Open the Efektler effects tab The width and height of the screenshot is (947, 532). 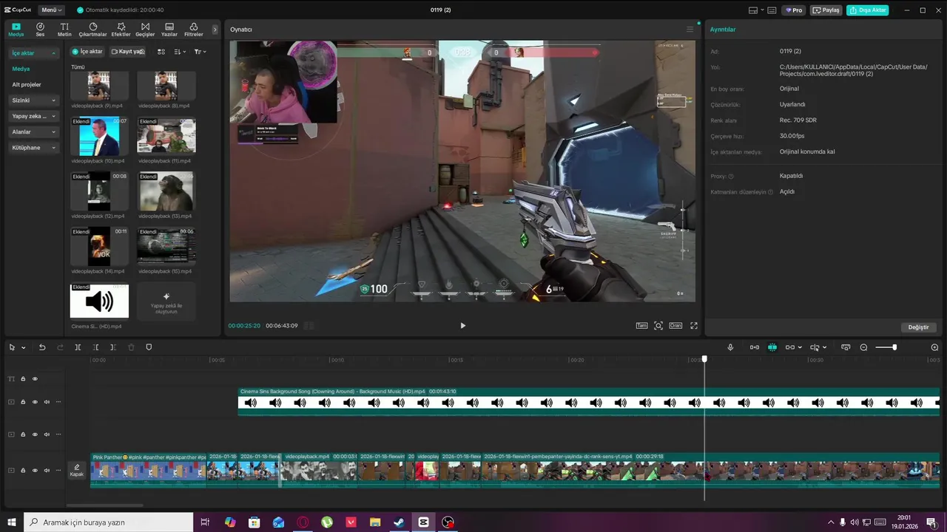pos(121,30)
